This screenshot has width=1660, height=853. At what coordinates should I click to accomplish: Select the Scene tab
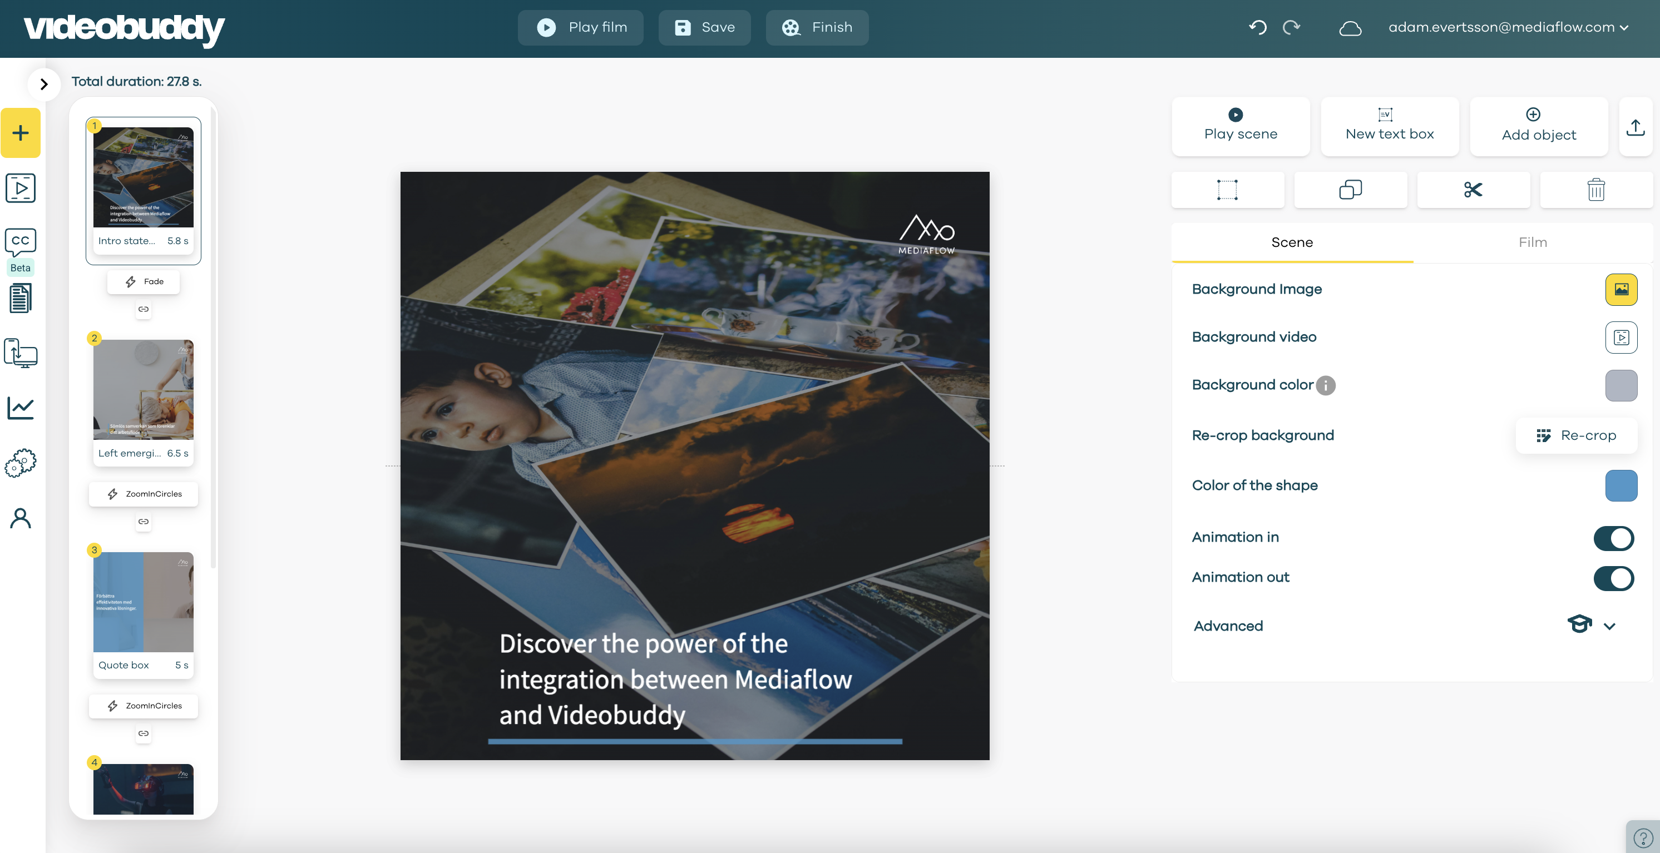point(1291,242)
